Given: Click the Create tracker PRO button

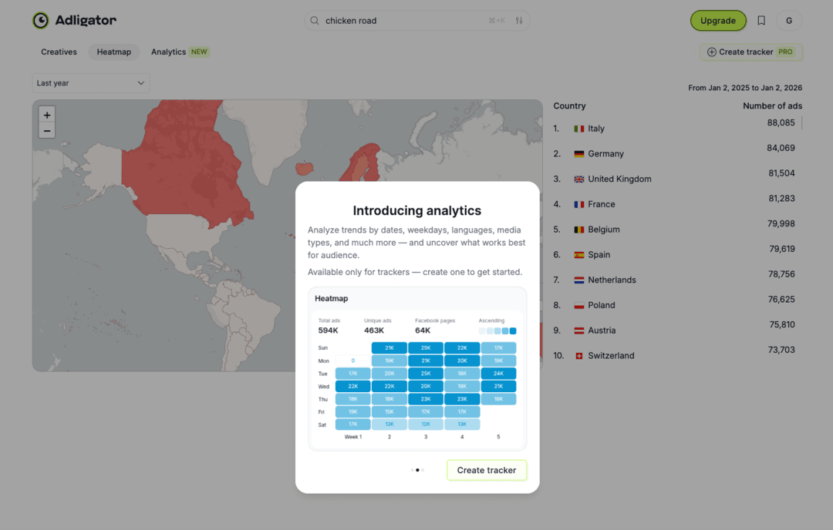Looking at the screenshot, I should 751,52.
